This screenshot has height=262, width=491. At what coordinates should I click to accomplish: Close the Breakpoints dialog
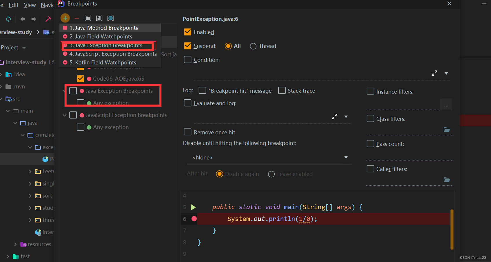(449, 3)
